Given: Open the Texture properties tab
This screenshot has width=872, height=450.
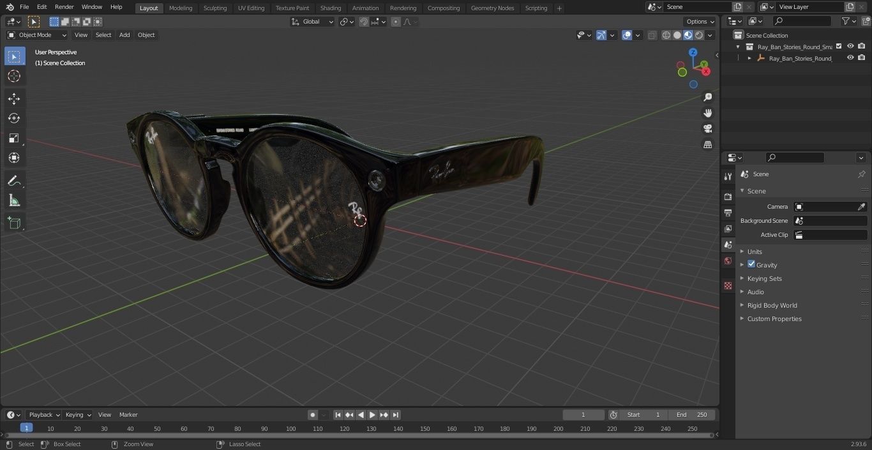Looking at the screenshot, I should [x=728, y=285].
